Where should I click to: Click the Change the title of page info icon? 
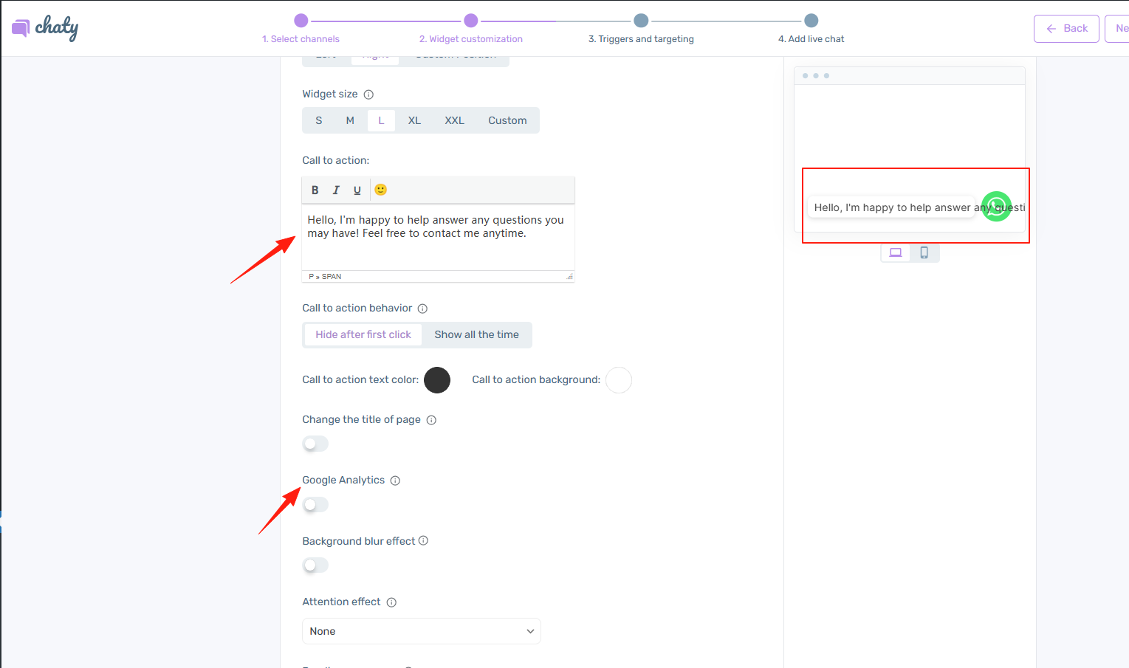[431, 420]
